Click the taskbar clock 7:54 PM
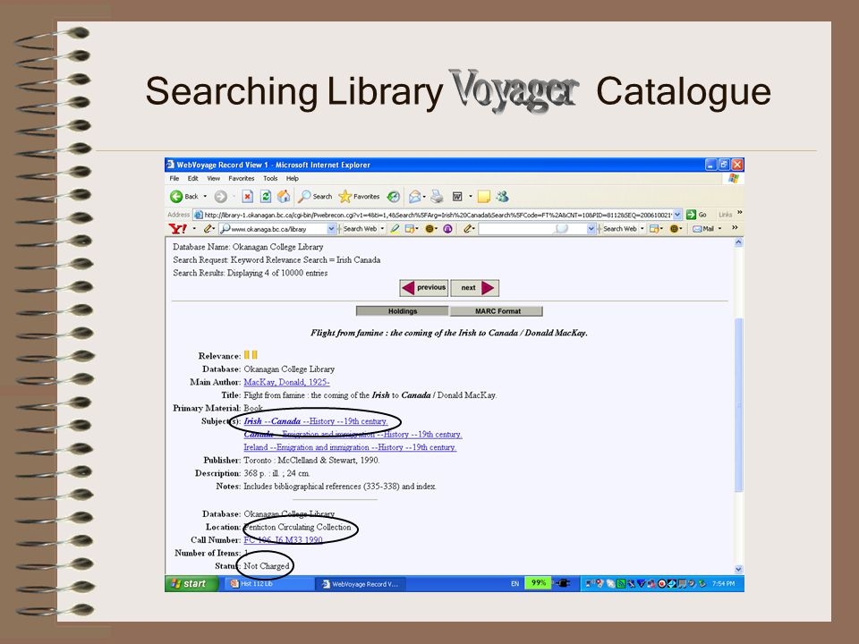Image resolution: width=859 pixels, height=644 pixels. coord(723,584)
